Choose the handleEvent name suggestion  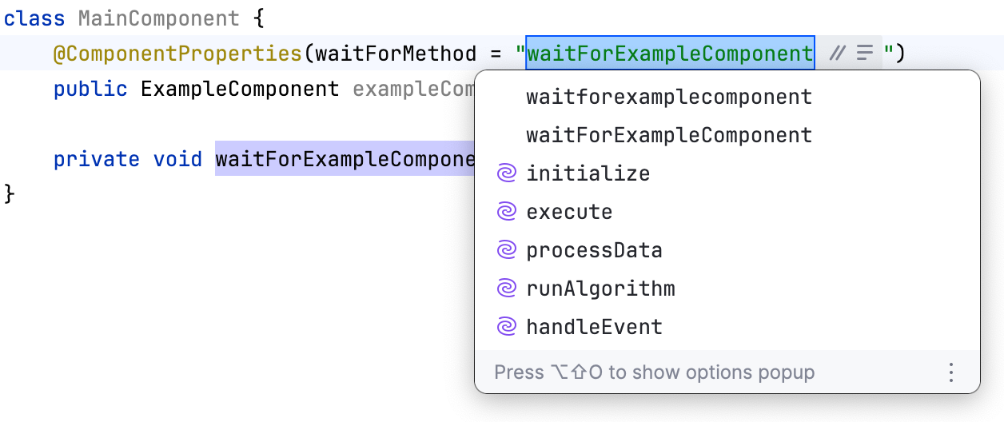tap(594, 327)
